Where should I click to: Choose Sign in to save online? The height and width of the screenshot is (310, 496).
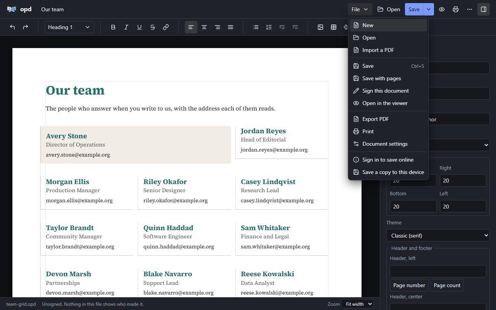click(x=388, y=160)
